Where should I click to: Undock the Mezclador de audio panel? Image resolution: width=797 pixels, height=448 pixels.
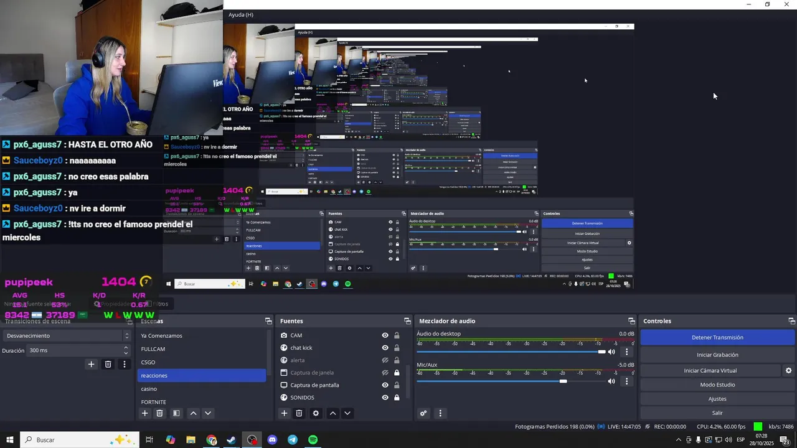tap(631, 321)
